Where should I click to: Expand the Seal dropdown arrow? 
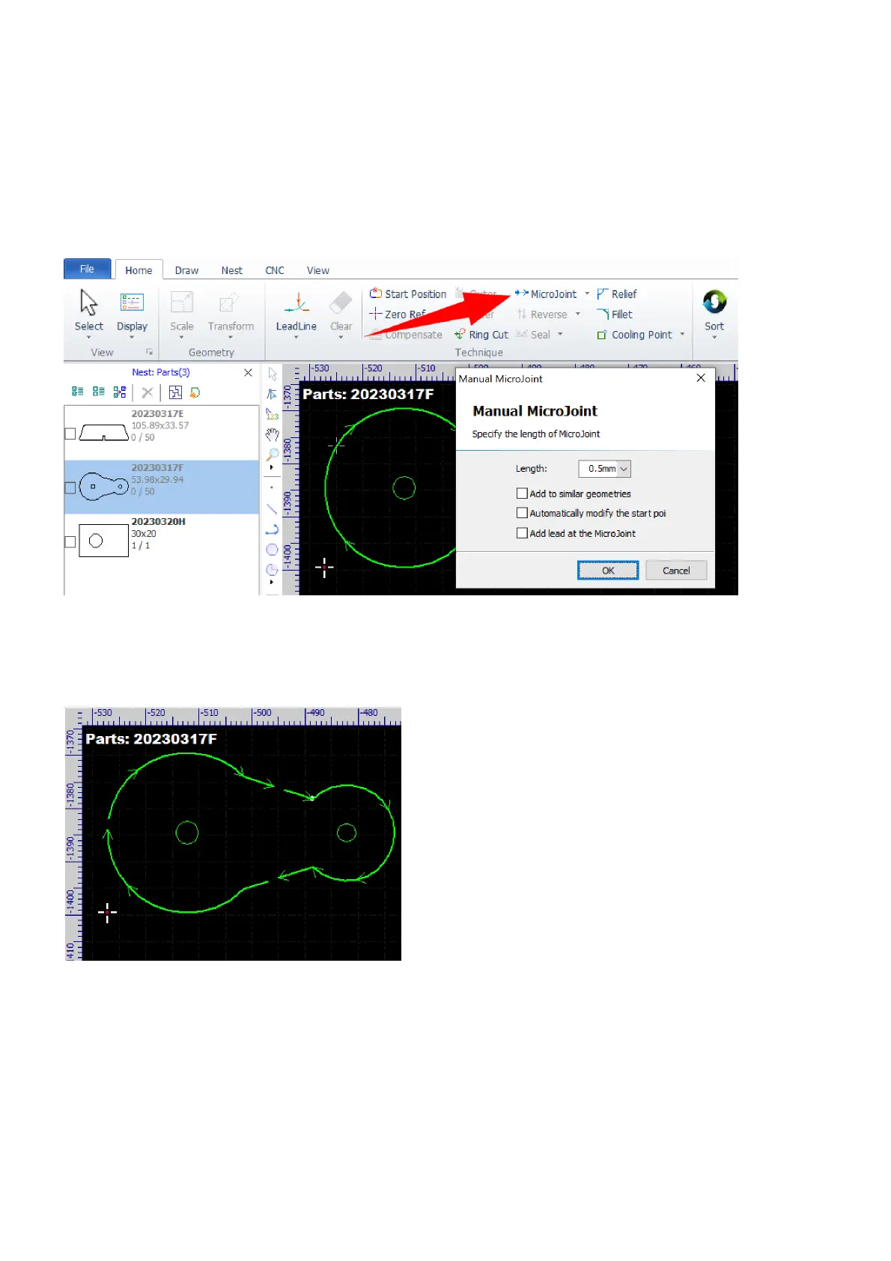point(560,335)
